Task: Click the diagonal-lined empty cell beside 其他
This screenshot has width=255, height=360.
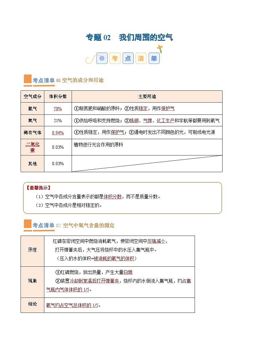Action: point(147,163)
